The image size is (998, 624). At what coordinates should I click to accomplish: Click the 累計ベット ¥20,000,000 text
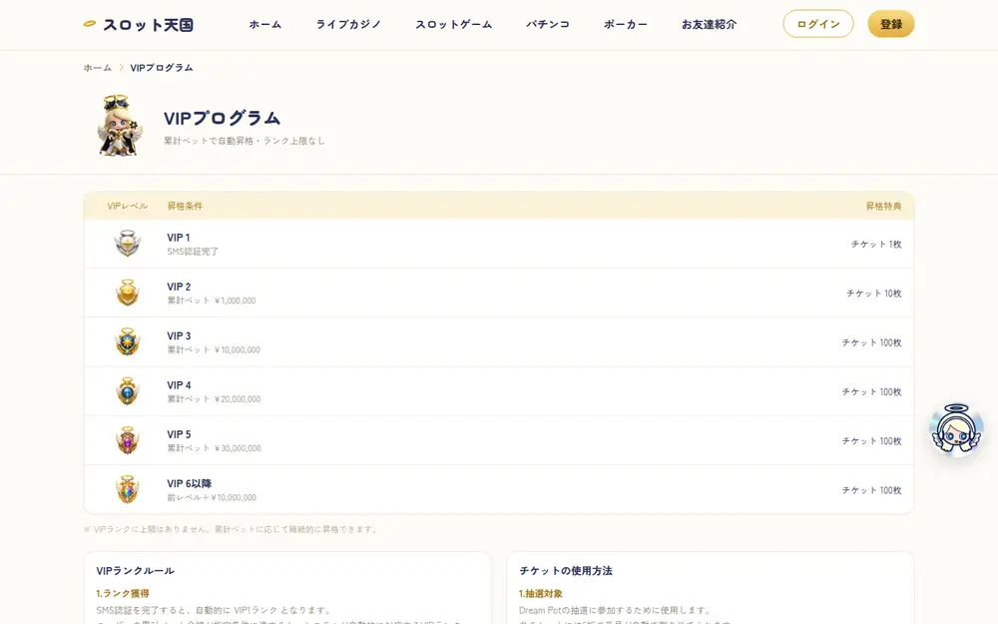[214, 399]
